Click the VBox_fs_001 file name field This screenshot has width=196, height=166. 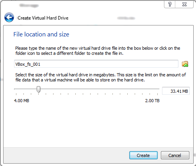click(96, 64)
